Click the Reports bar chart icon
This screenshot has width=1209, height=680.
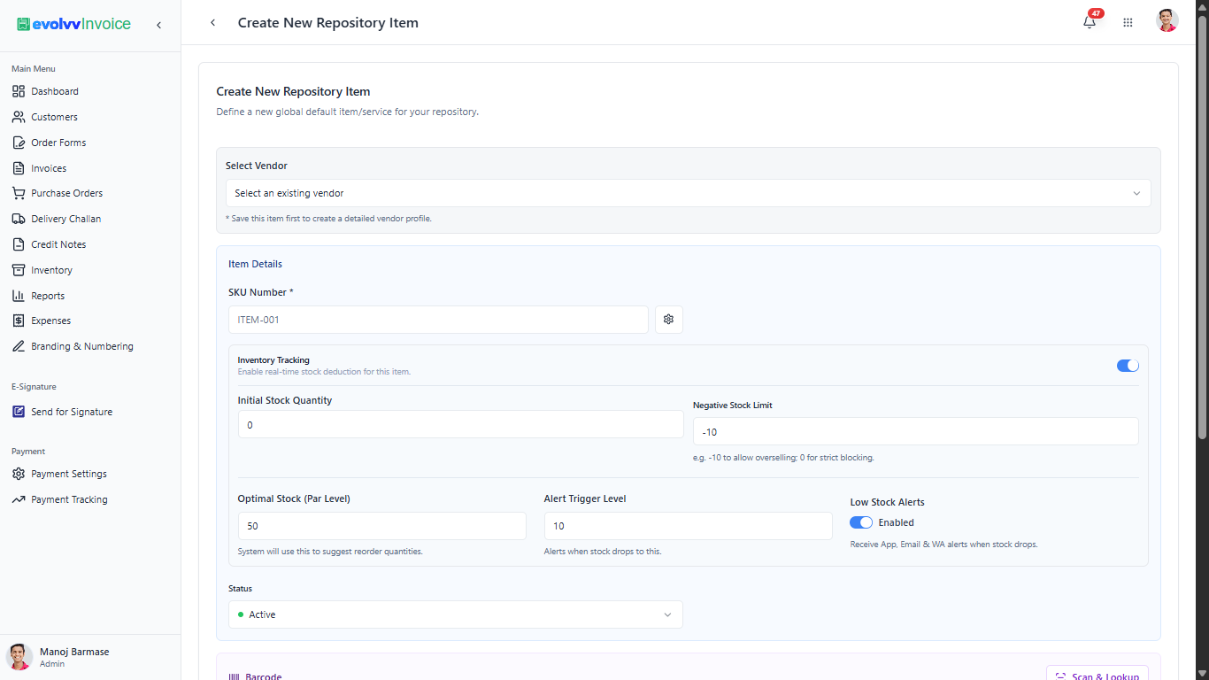19,296
